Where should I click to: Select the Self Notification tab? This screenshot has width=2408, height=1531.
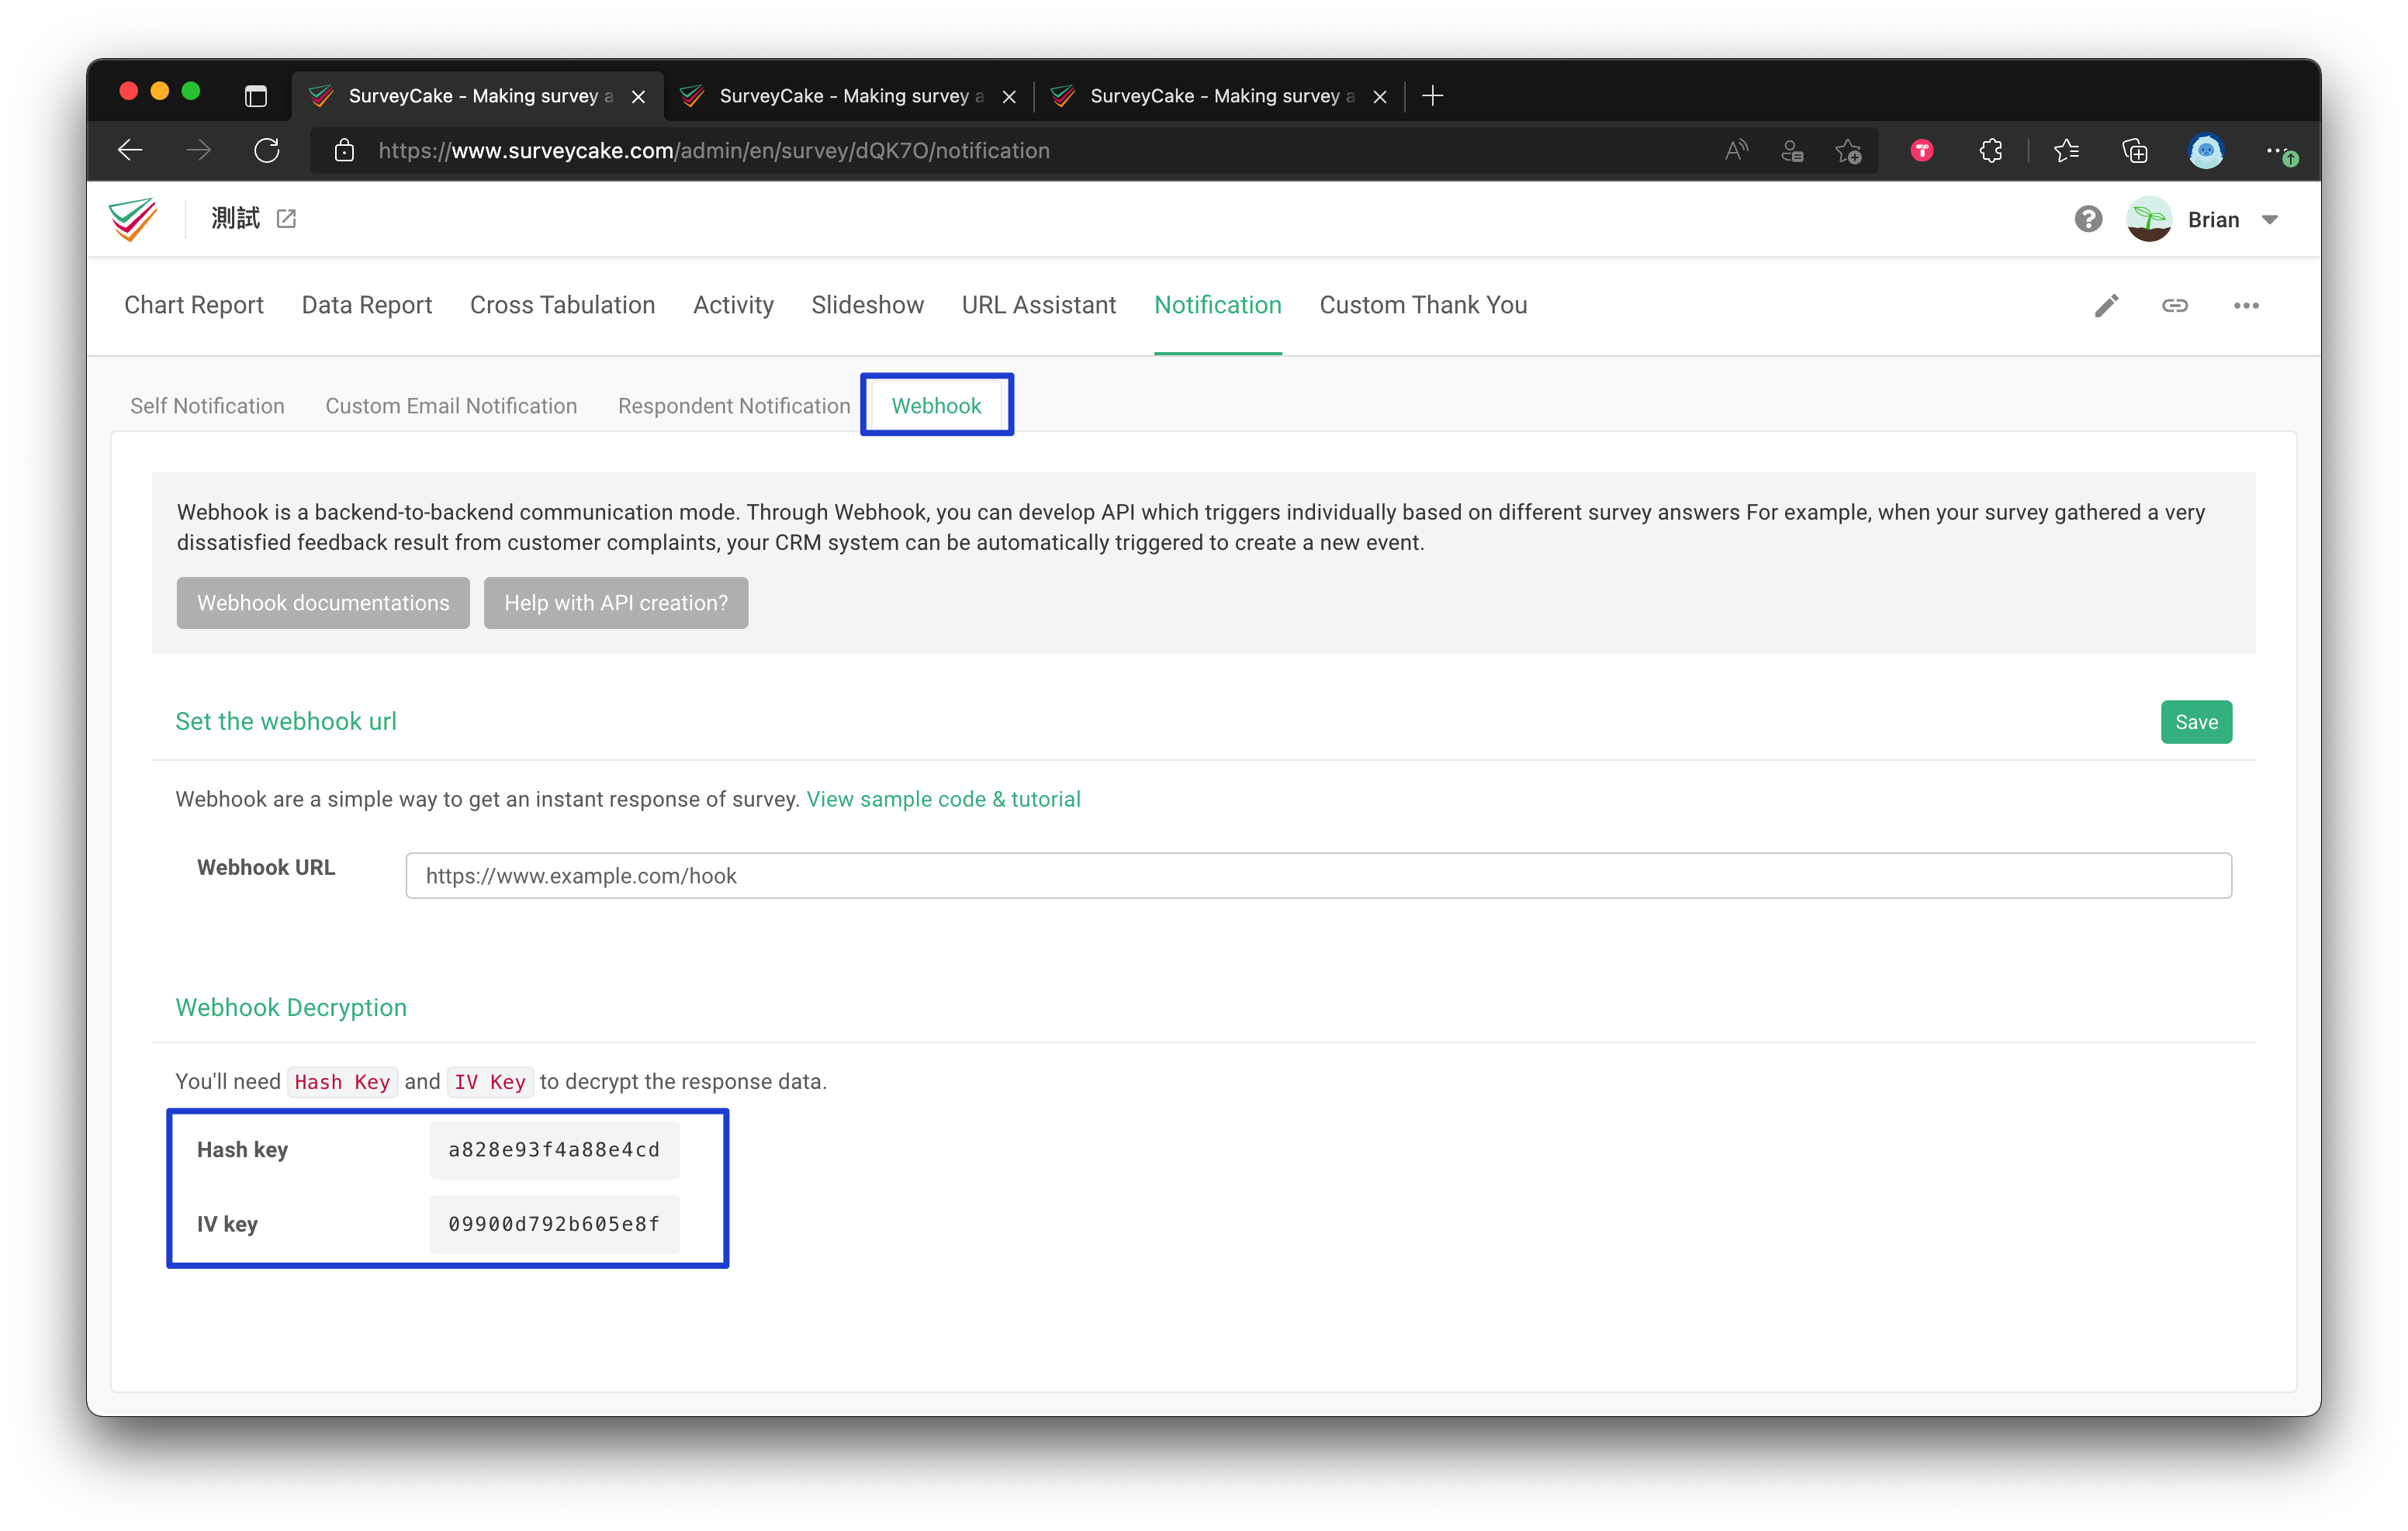point(207,406)
